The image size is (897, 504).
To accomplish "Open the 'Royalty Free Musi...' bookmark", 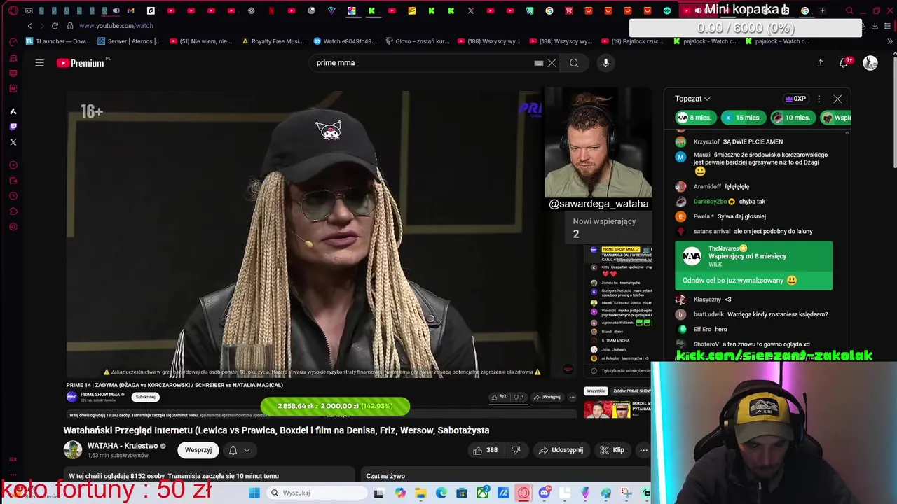I will click(273, 41).
